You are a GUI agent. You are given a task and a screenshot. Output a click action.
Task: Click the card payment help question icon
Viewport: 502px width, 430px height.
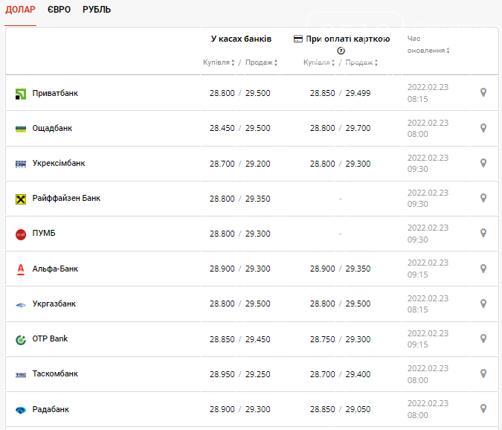341,51
